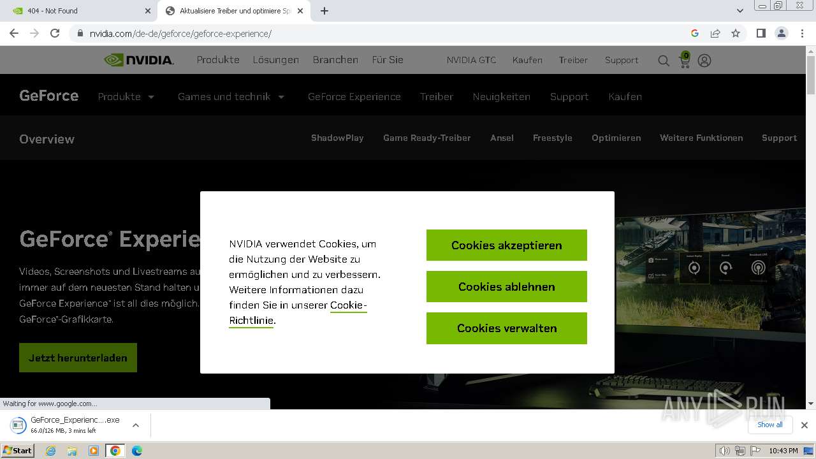This screenshot has height=459, width=816.
Task: Close the downloads bar
Action: coord(805,425)
